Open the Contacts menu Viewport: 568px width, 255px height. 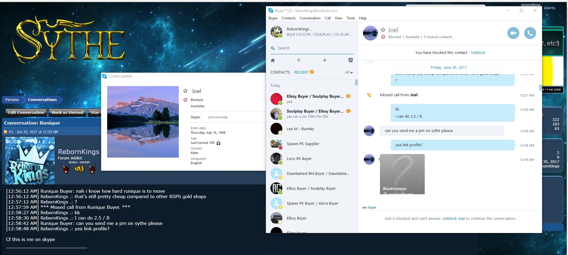pos(288,18)
